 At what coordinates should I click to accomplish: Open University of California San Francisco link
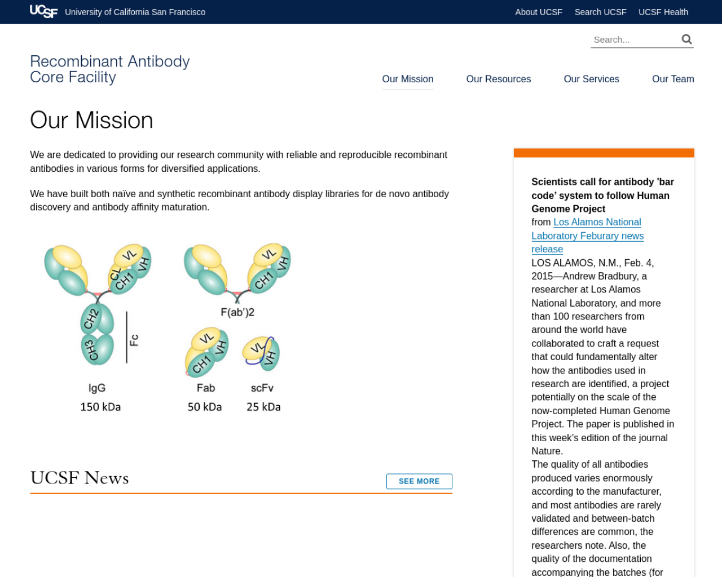tap(135, 12)
